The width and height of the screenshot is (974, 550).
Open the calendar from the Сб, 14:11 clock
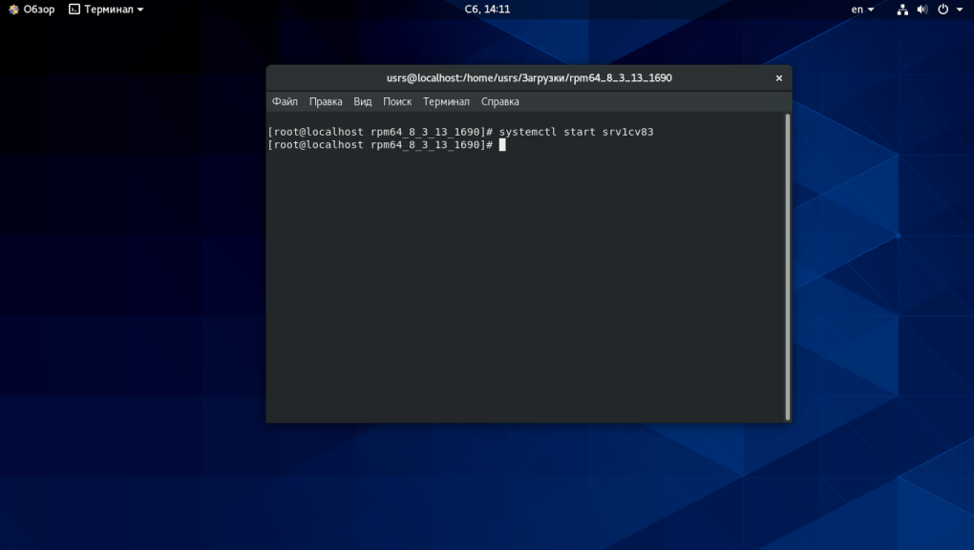tap(487, 9)
